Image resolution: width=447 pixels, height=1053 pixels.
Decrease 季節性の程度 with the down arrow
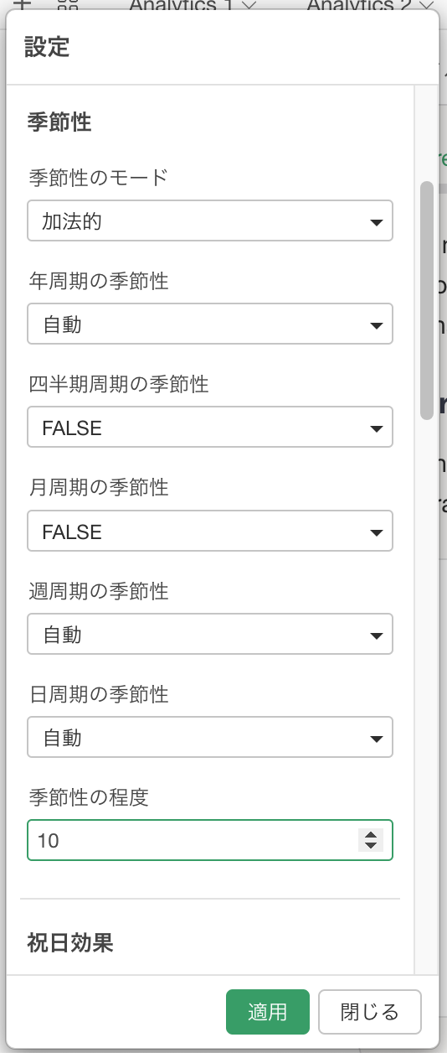pyautogui.click(x=370, y=845)
